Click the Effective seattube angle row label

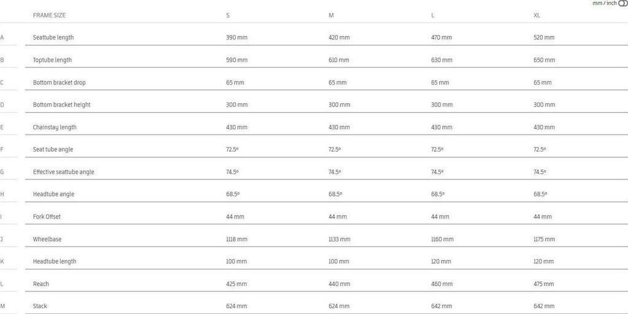coord(64,172)
